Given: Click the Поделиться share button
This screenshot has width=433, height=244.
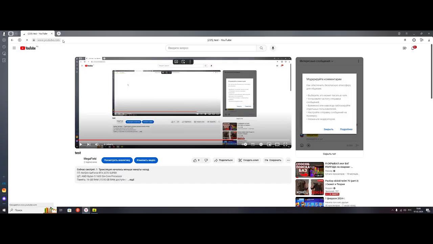Looking at the screenshot, I should pos(223,160).
